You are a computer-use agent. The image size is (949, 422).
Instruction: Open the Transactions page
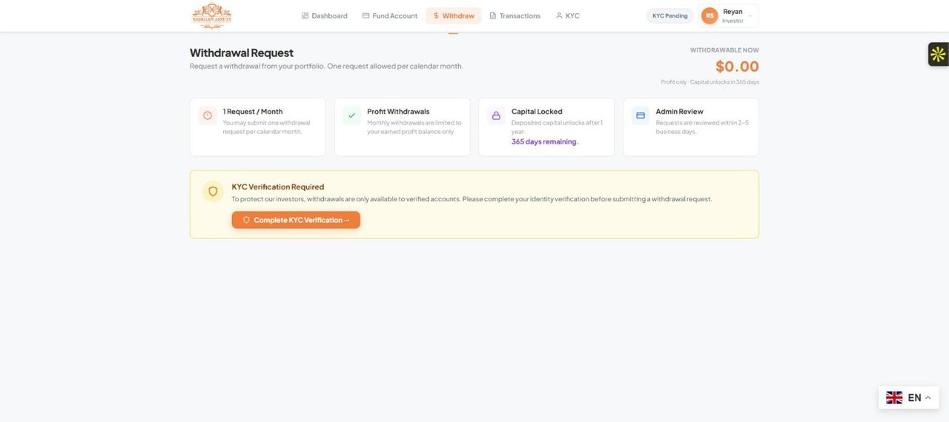click(515, 16)
